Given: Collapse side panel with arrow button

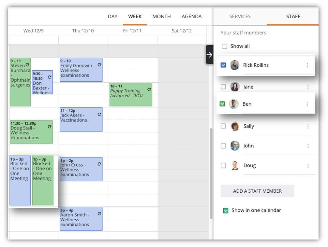Looking at the screenshot, I should point(209,55).
